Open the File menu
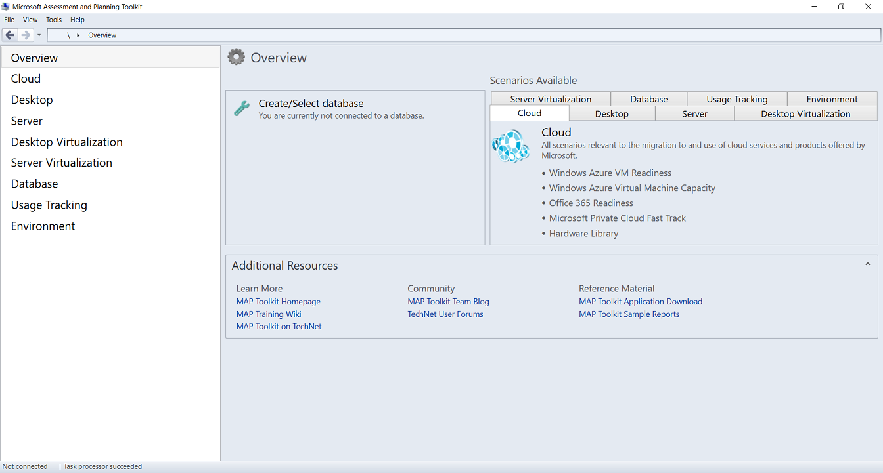The image size is (883, 473). pos(9,20)
